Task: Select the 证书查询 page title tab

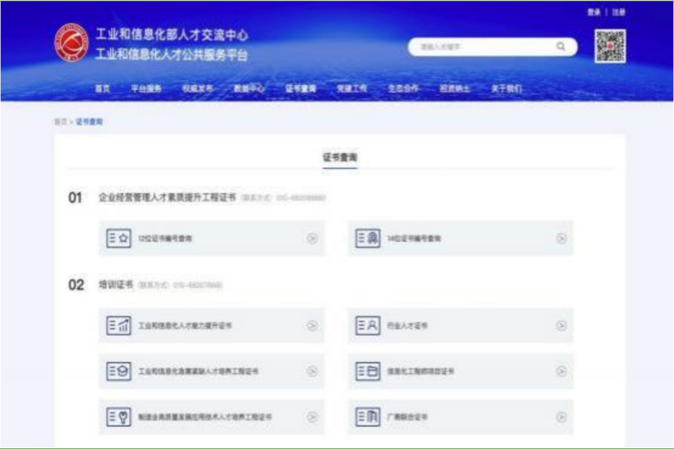Action: [x=340, y=158]
